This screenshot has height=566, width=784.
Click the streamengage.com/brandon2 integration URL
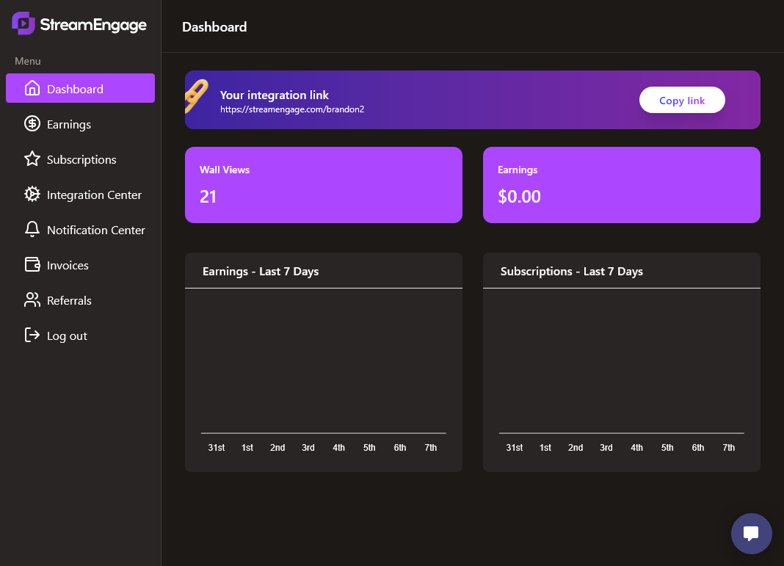pos(292,109)
